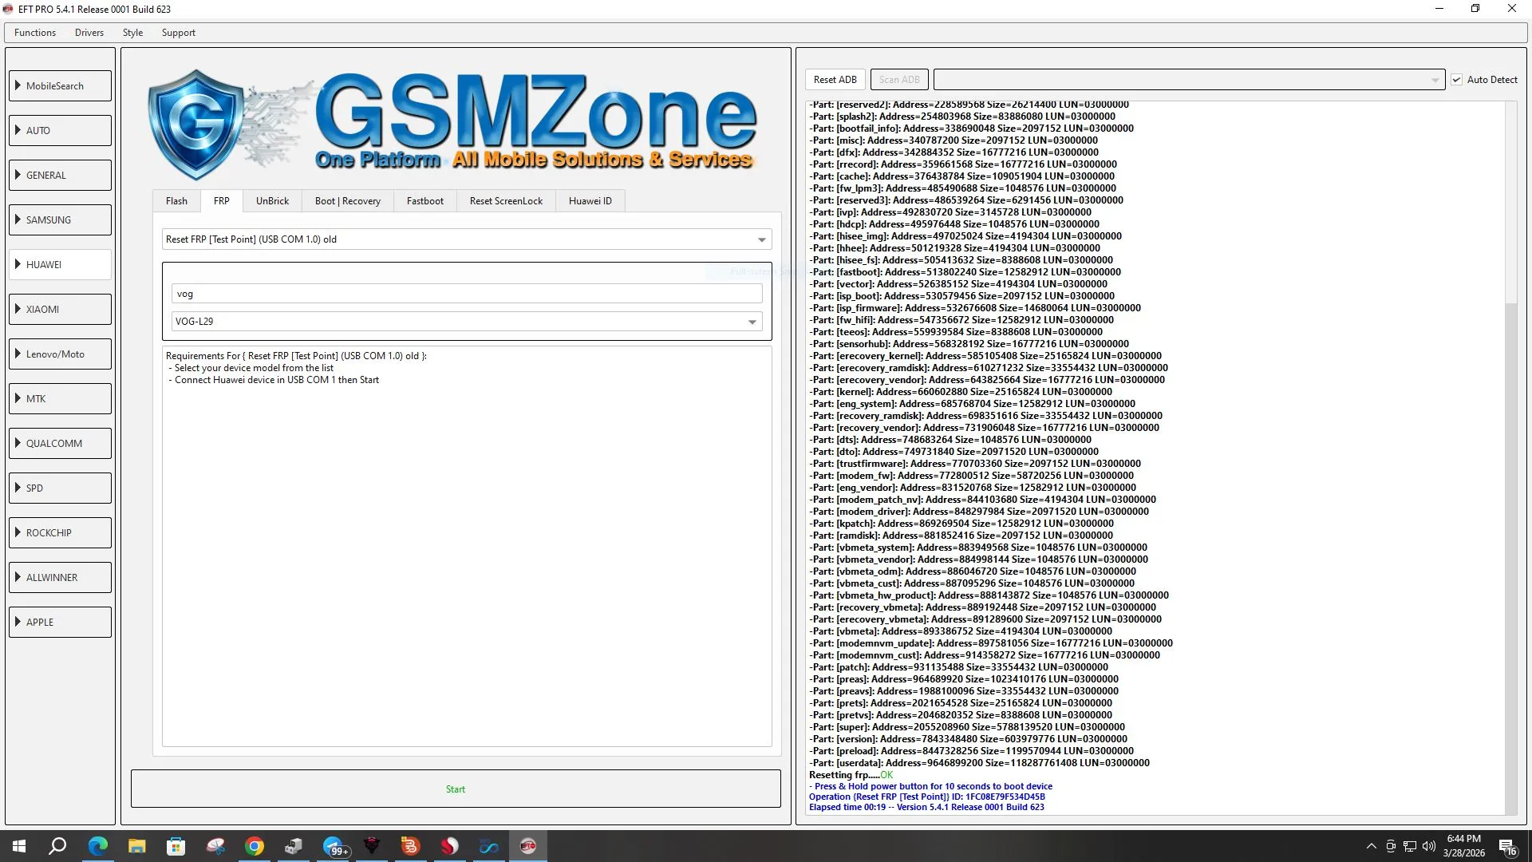
Task: Open Telegram icon with 99+ badge
Action: (334, 846)
